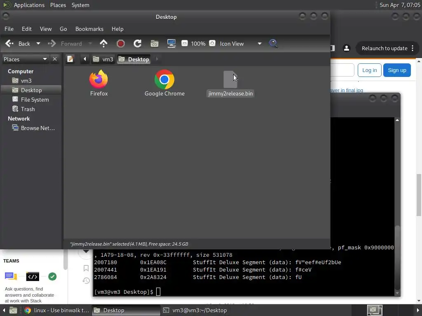Click Sign up button in Chrome

point(397,70)
